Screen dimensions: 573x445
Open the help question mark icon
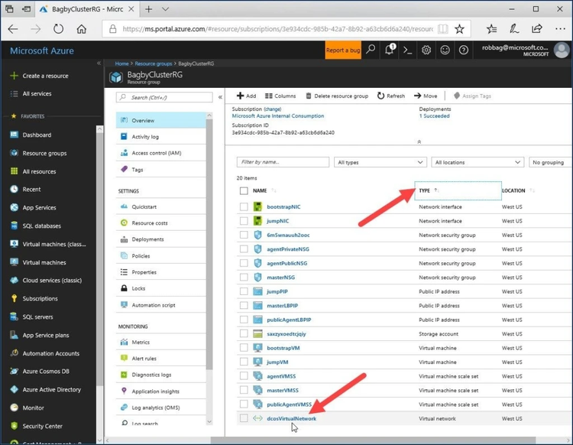coord(464,50)
